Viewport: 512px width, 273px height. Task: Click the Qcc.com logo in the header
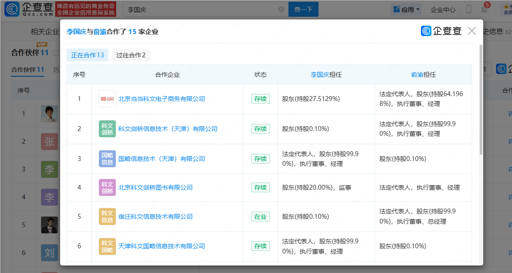point(29,9)
